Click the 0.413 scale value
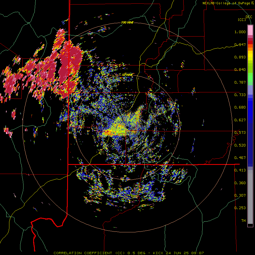This screenshot has height=255, width=255. pyautogui.click(x=240, y=170)
